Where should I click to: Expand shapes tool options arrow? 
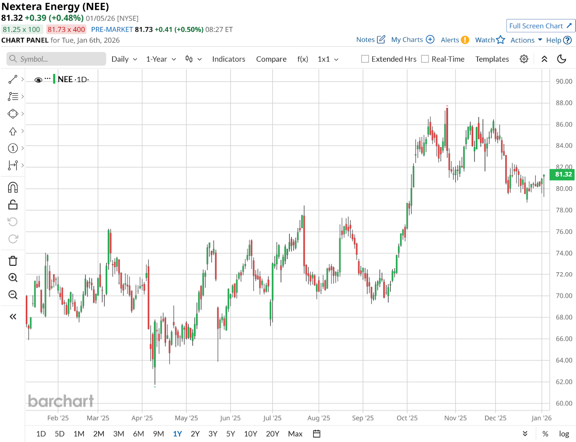click(x=22, y=114)
